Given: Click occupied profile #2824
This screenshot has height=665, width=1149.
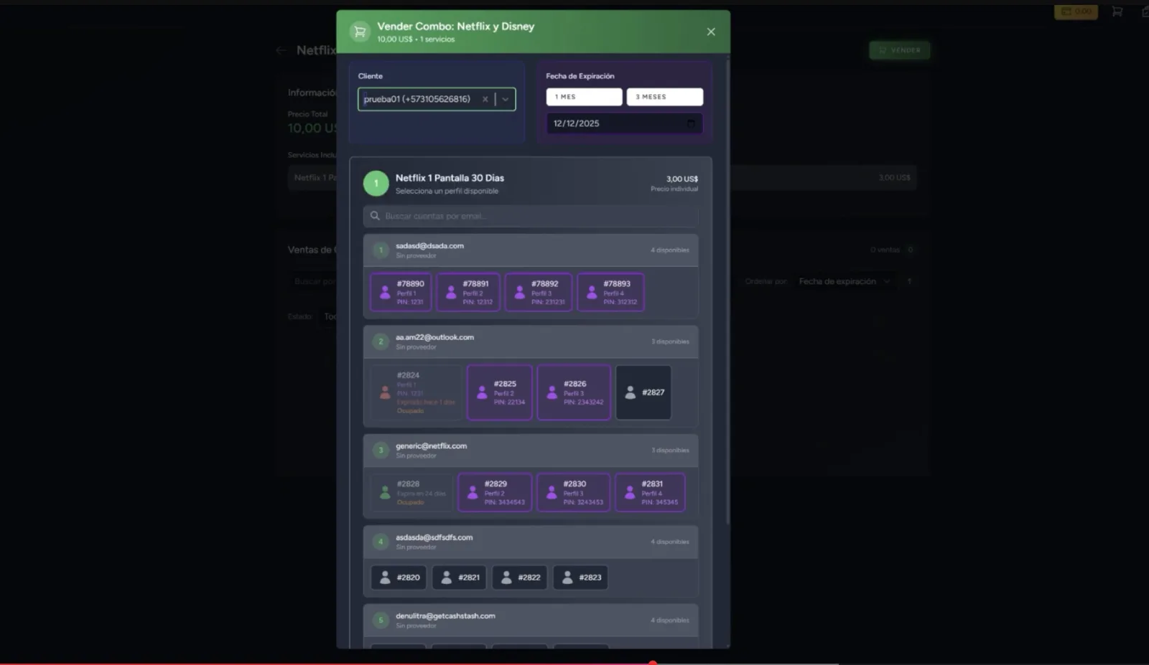Looking at the screenshot, I should (416, 392).
